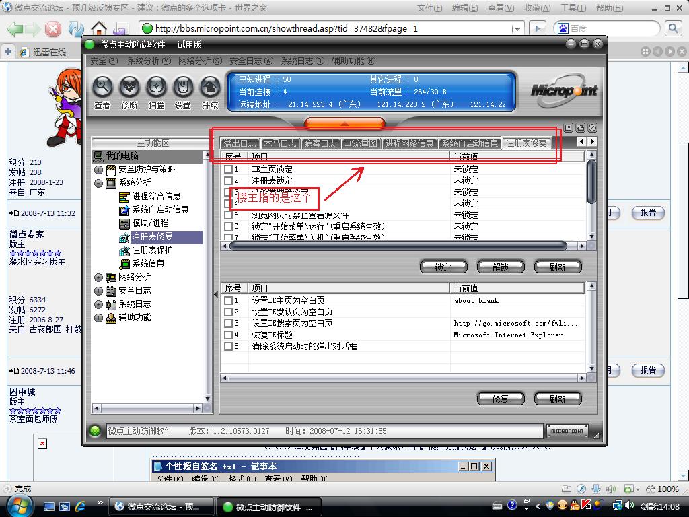Check the 锁定"开始菜单\运行" checkbox
This screenshot has width=689, height=517.
(228, 226)
